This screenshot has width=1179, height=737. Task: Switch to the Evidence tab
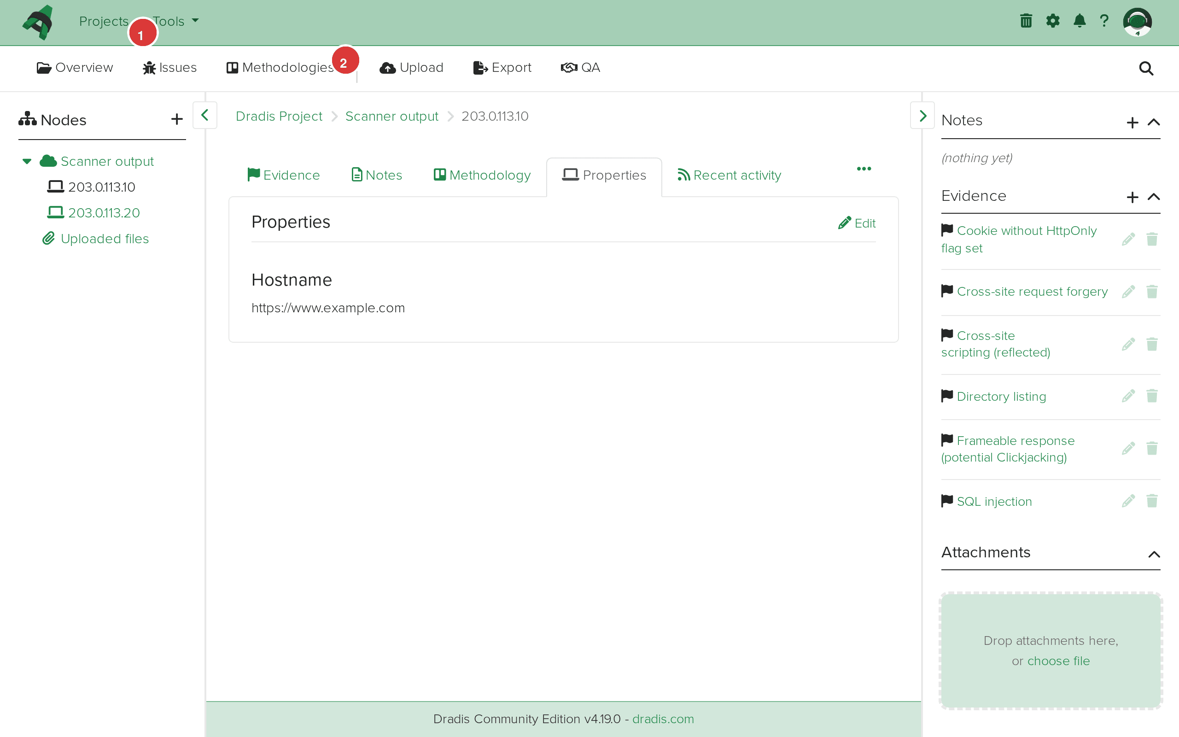coord(284,175)
